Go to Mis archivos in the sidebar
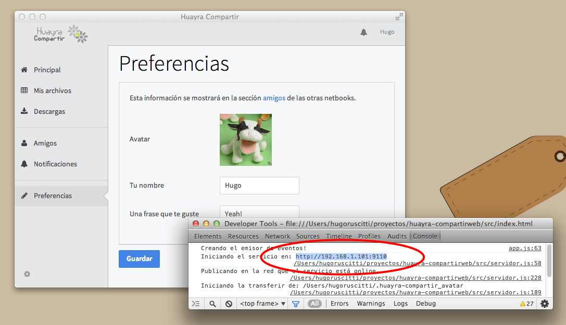The image size is (566, 325). coord(52,90)
